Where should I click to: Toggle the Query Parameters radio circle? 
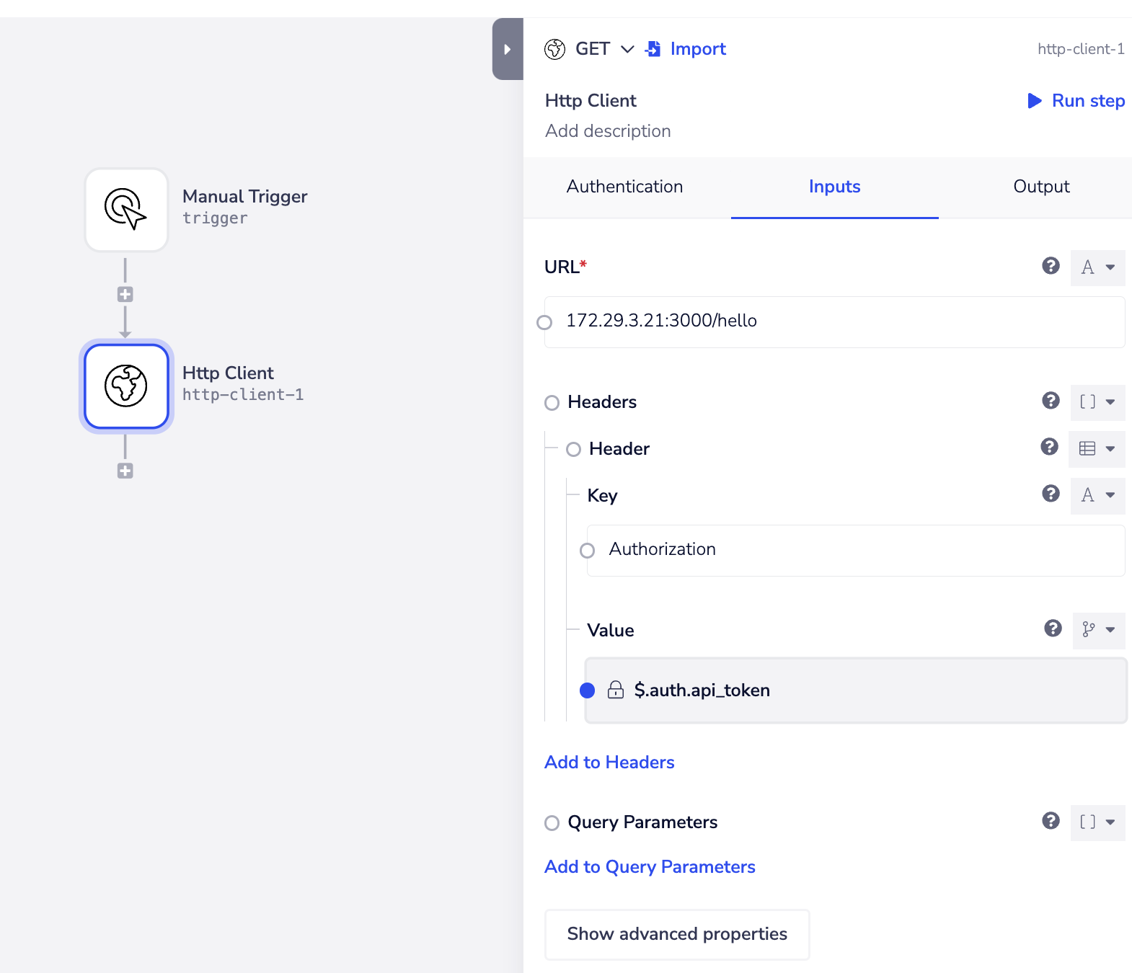(x=552, y=823)
